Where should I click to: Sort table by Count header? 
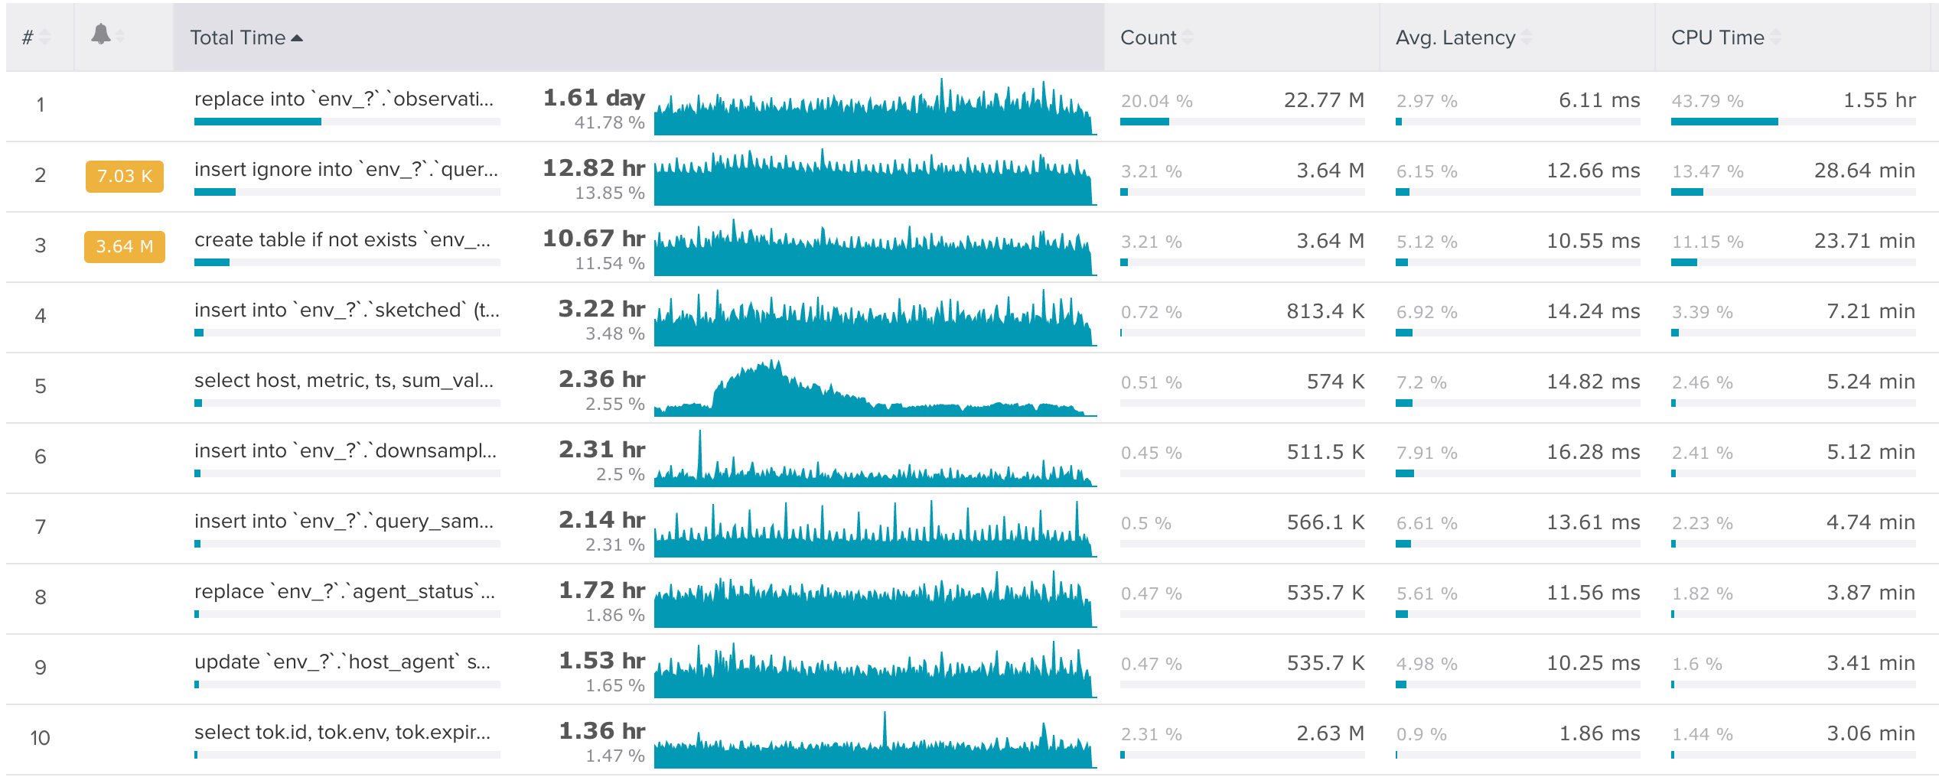(x=1148, y=37)
